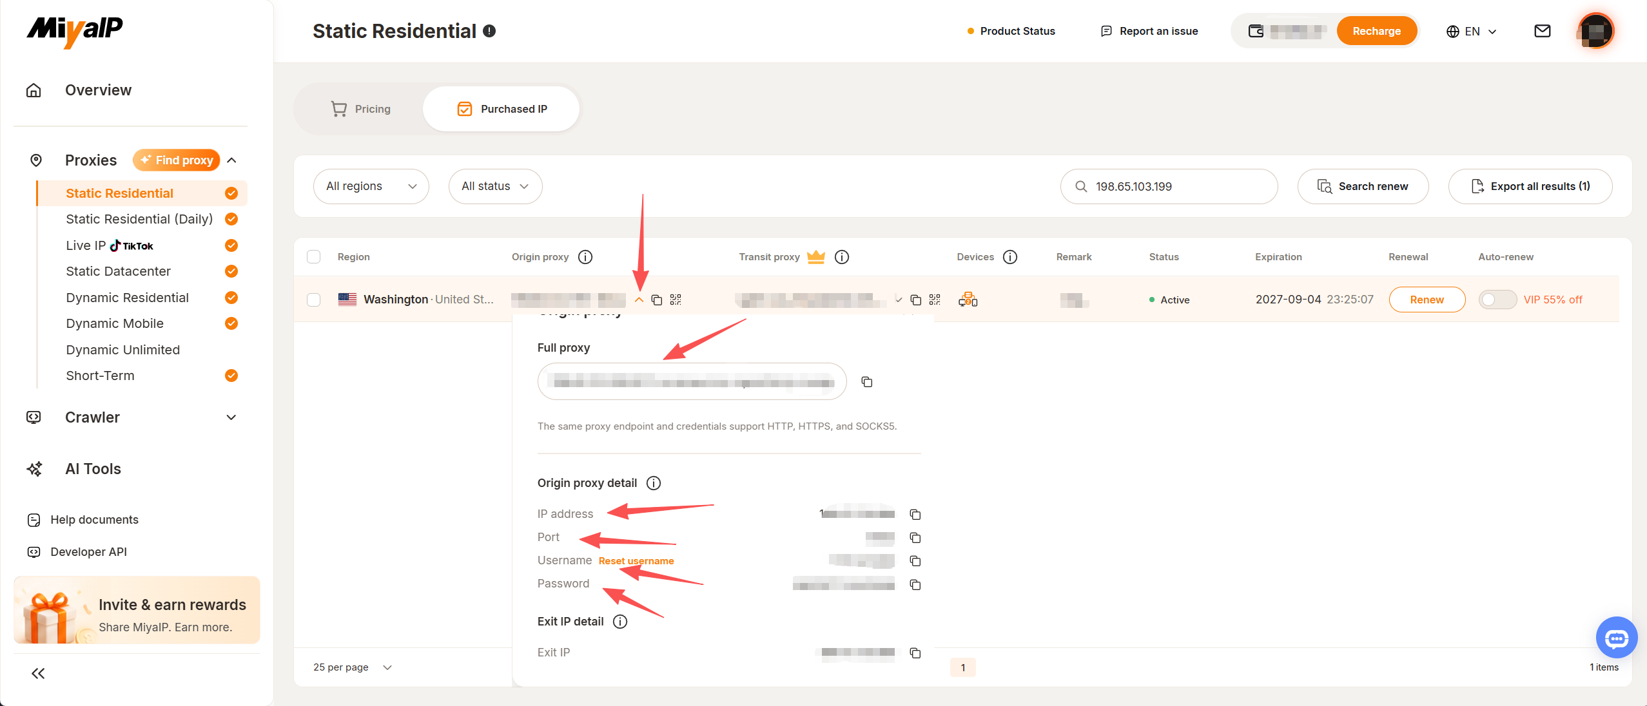The height and width of the screenshot is (706, 1647).
Task: Copy the IP address value
Action: 915,514
